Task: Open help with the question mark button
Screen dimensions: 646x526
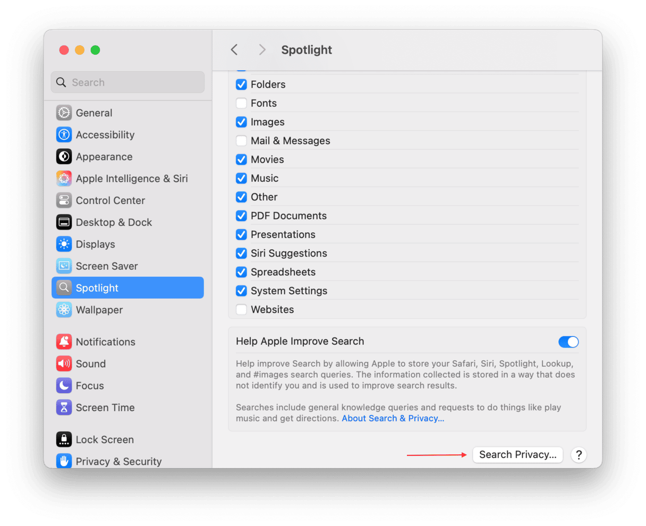Action: pos(579,455)
